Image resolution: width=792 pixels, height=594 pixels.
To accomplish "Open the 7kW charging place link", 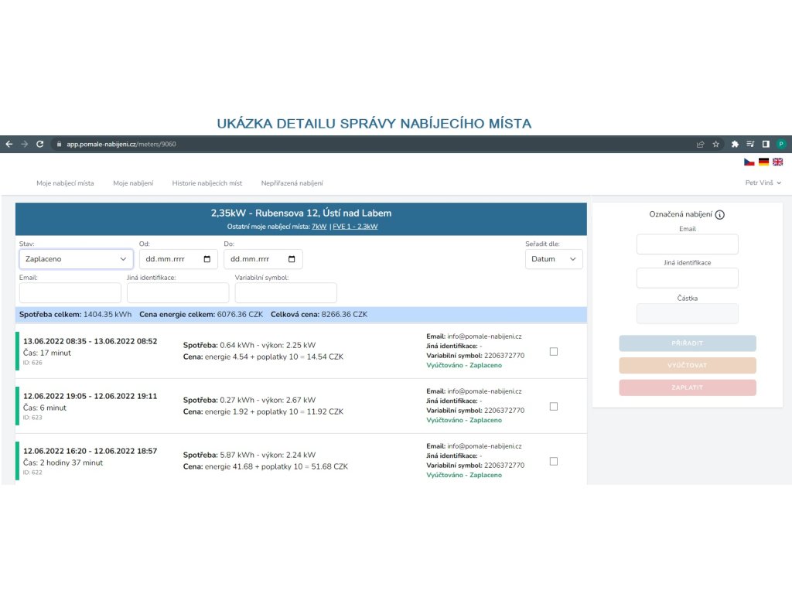I will [319, 227].
